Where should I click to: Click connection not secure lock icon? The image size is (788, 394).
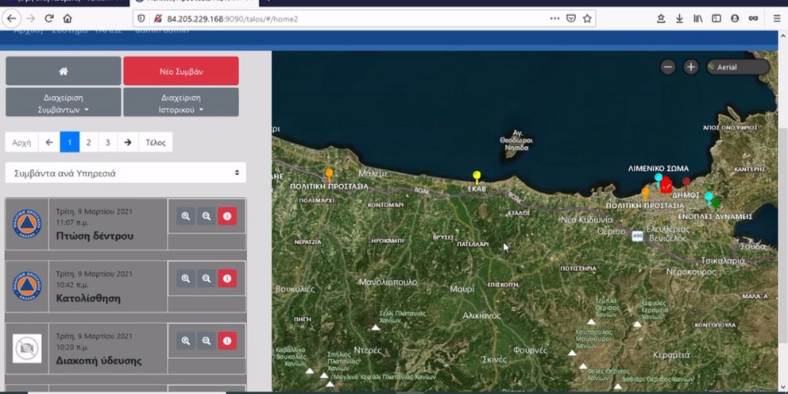coord(158,18)
